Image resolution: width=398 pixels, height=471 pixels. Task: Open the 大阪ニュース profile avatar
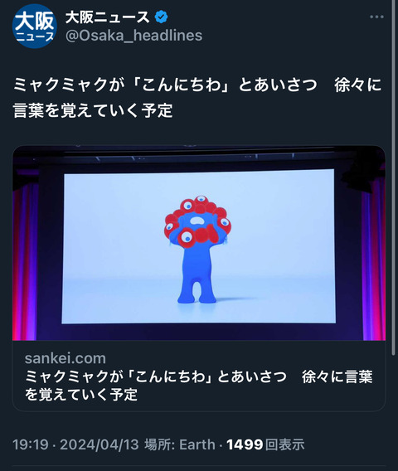point(35,27)
